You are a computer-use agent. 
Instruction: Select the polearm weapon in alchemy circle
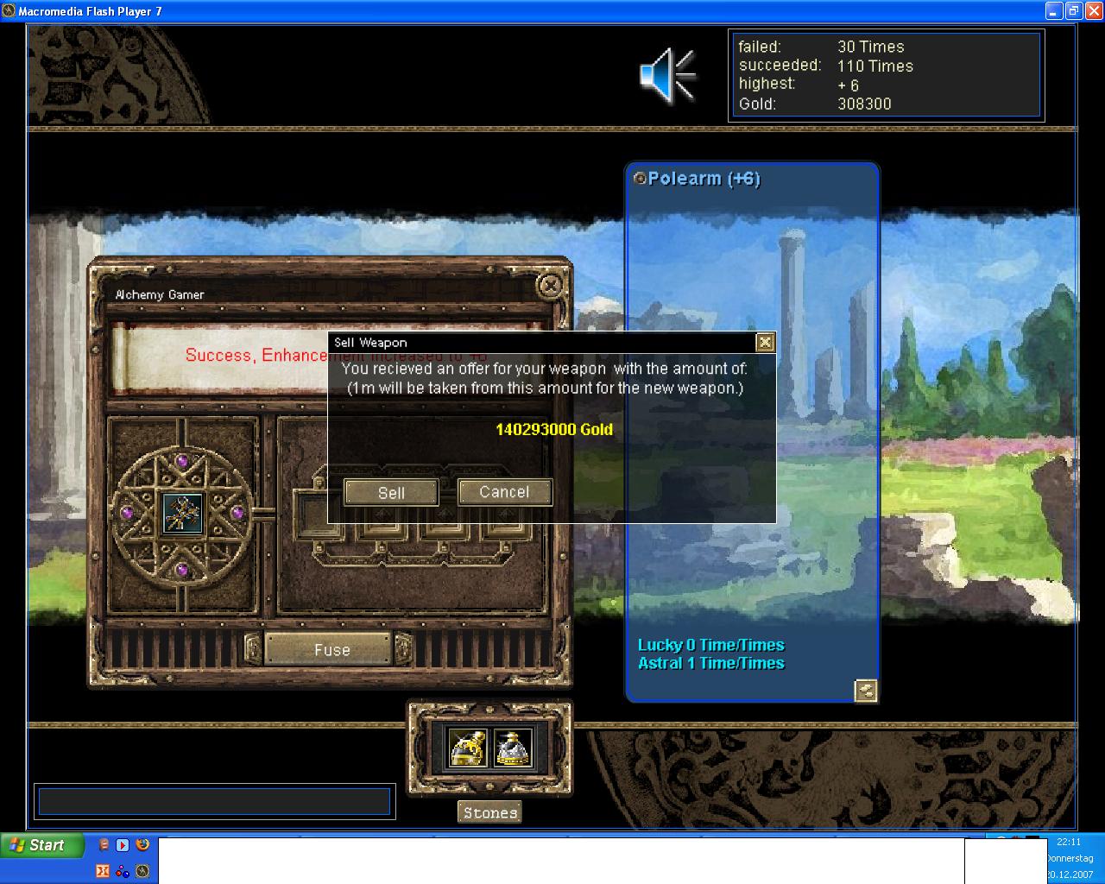click(182, 513)
